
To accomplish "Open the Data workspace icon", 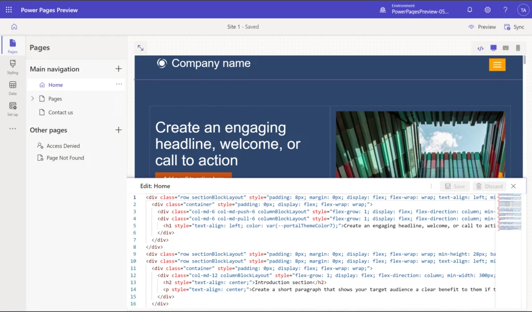I will click(x=12, y=88).
